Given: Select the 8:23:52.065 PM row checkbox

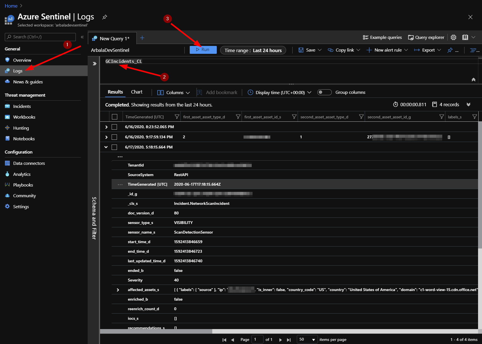Looking at the screenshot, I should [114, 127].
